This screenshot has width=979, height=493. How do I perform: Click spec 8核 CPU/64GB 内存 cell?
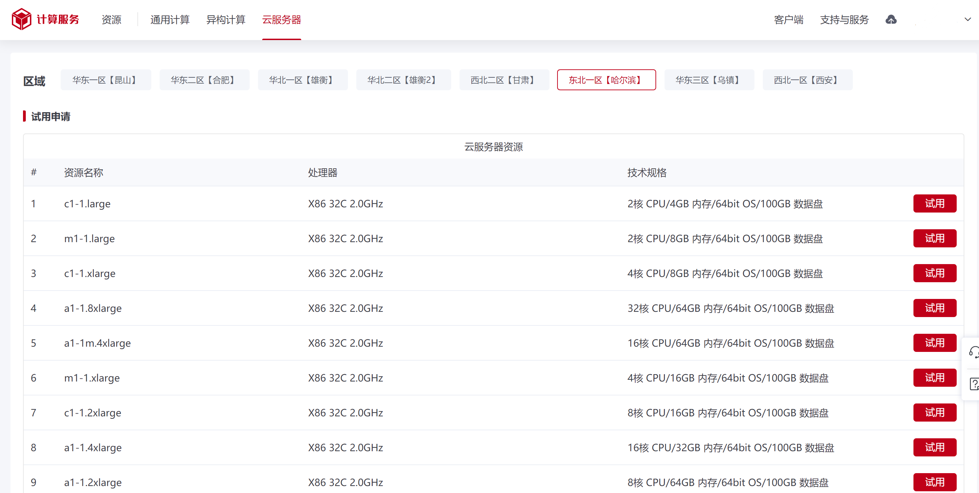[x=728, y=483]
